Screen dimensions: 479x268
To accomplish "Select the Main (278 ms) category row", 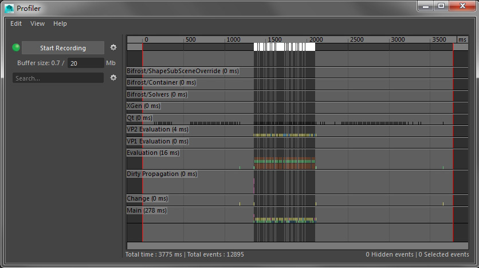I will tap(147, 211).
